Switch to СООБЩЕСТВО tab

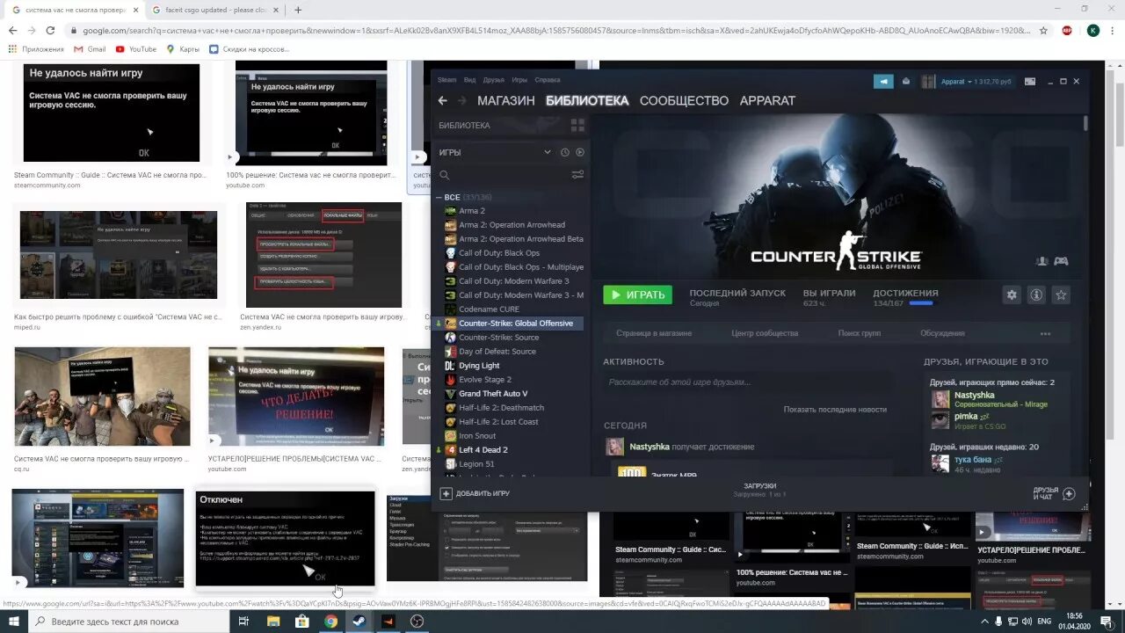click(x=684, y=100)
